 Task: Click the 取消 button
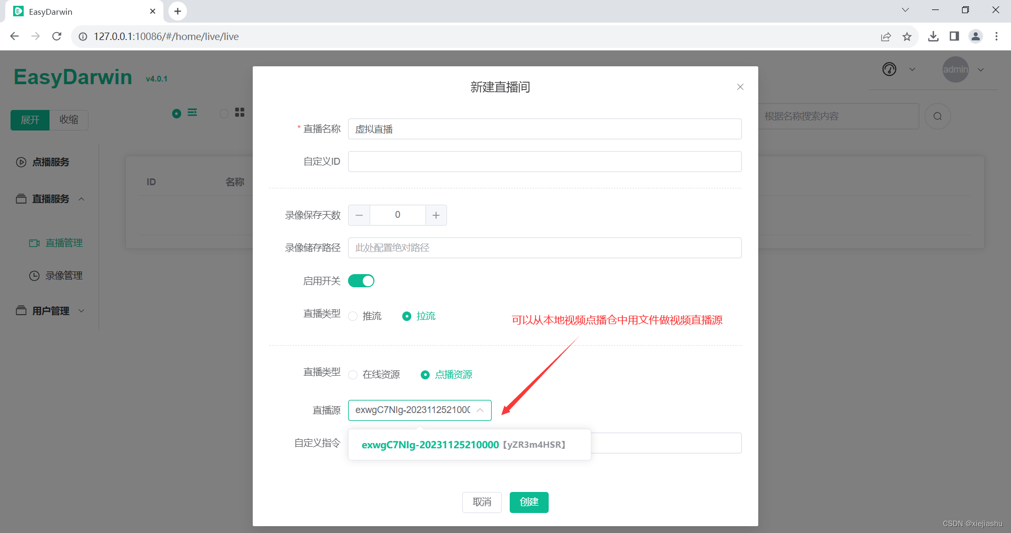[x=481, y=502]
